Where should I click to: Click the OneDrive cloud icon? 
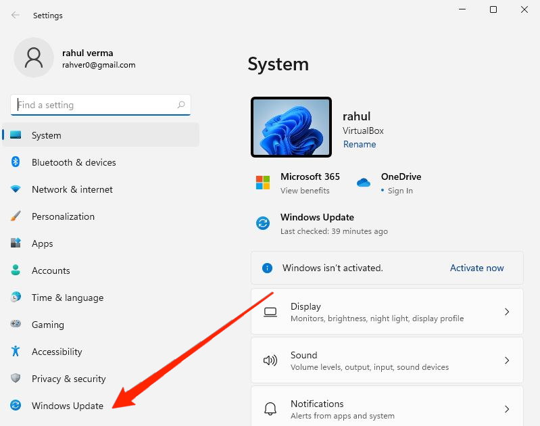pos(364,183)
